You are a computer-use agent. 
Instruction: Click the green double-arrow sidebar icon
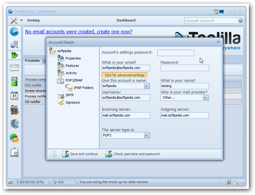pyautogui.click(x=14, y=55)
